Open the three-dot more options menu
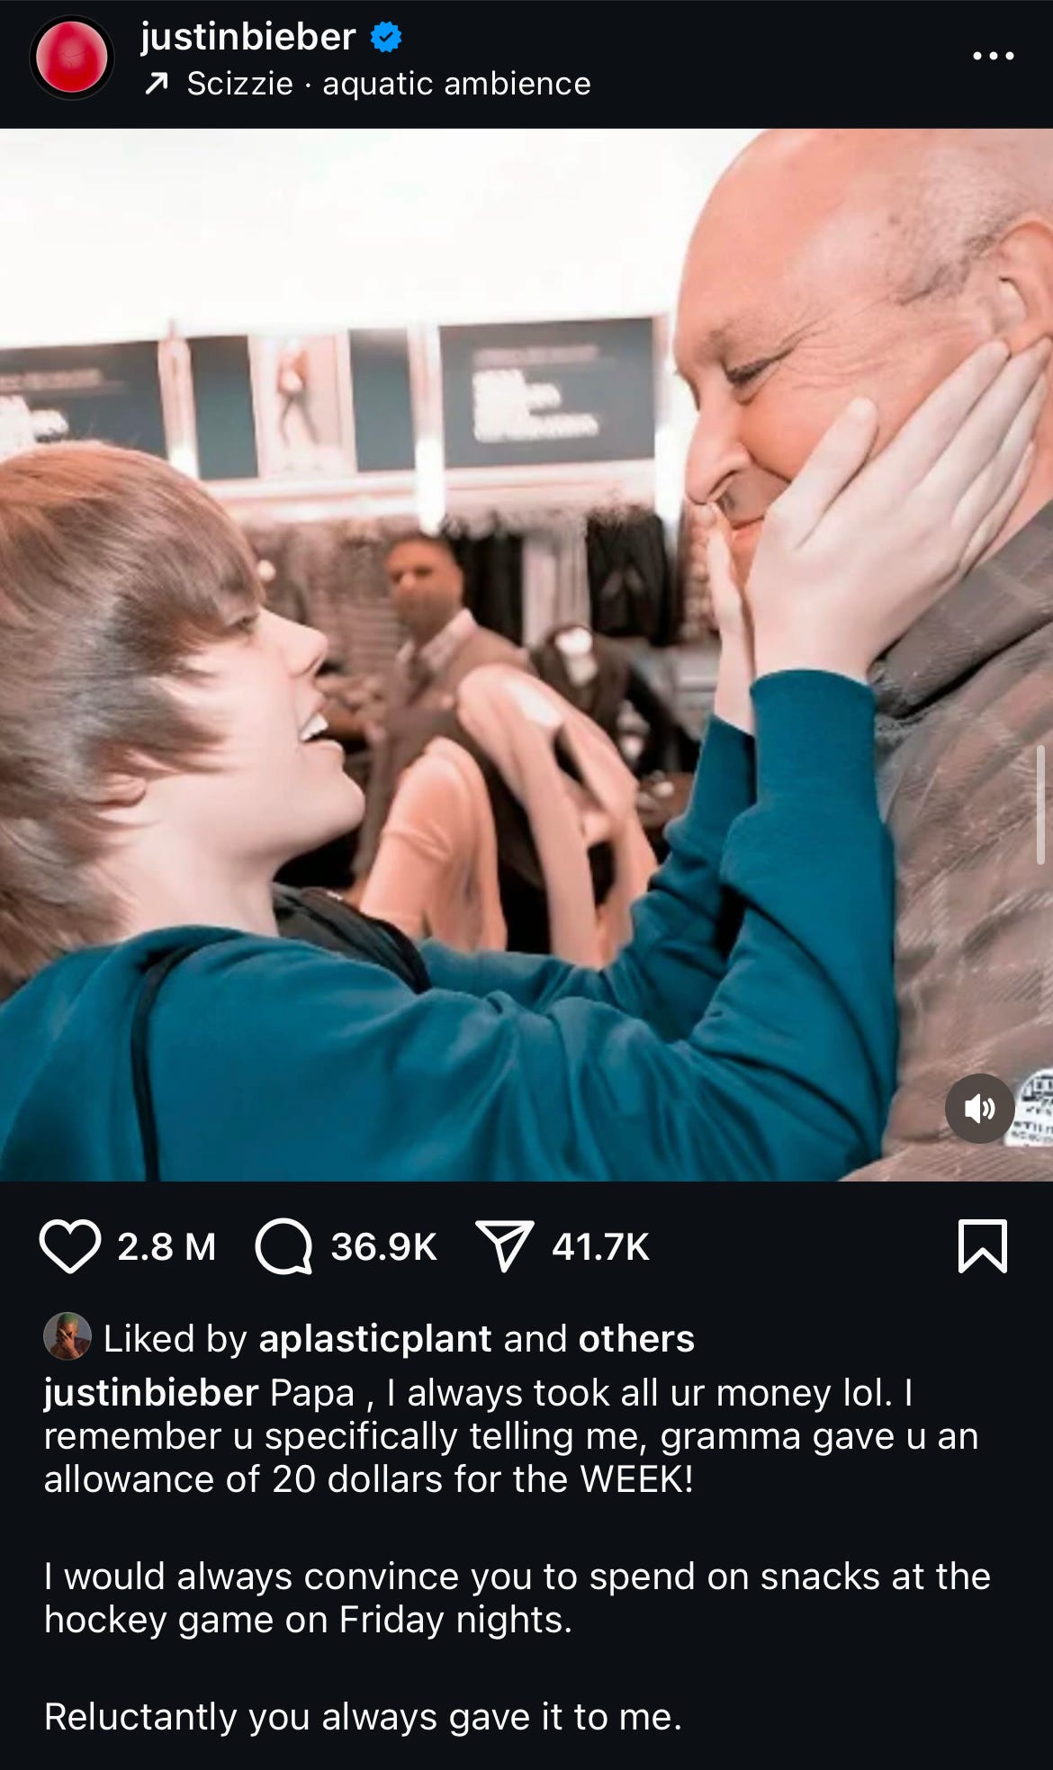Screen dimensions: 1053x1770 (994, 56)
